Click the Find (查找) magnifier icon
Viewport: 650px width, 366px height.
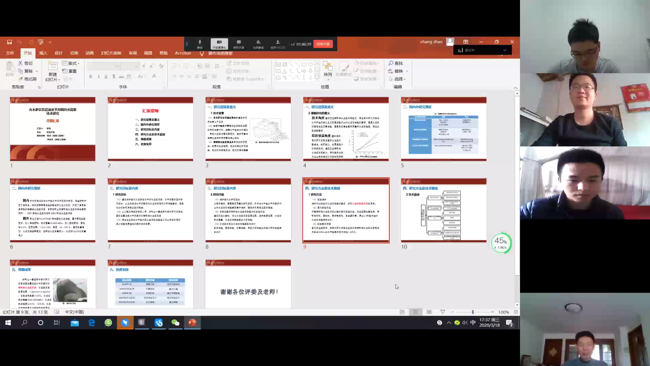coord(391,63)
